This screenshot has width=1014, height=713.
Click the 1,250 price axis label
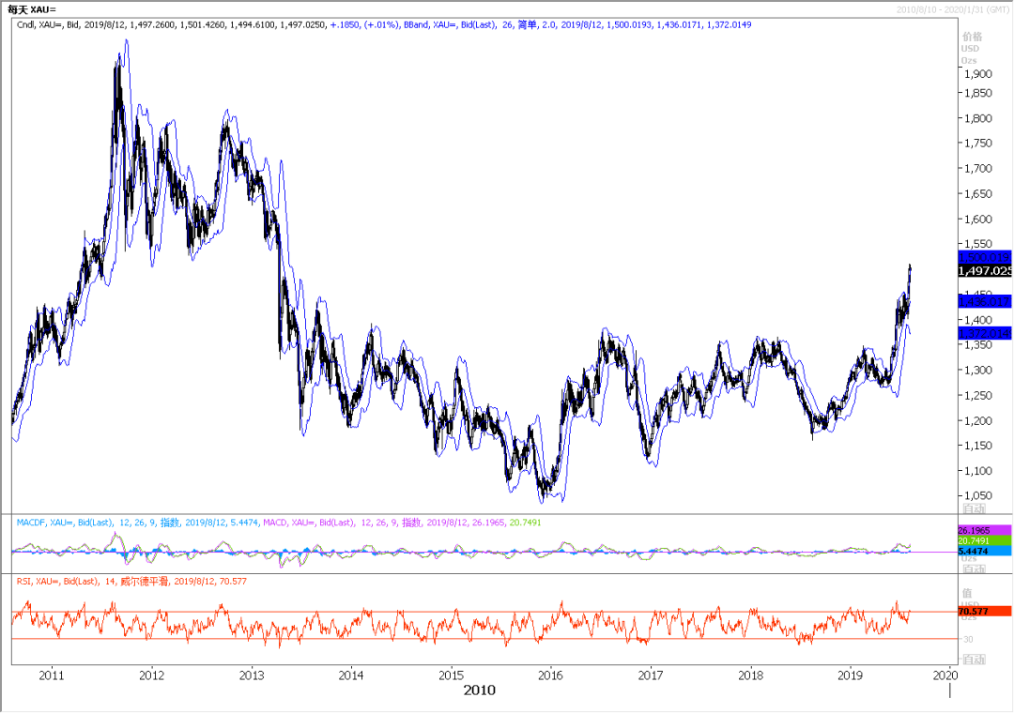pyautogui.click(x=977, y=396)
